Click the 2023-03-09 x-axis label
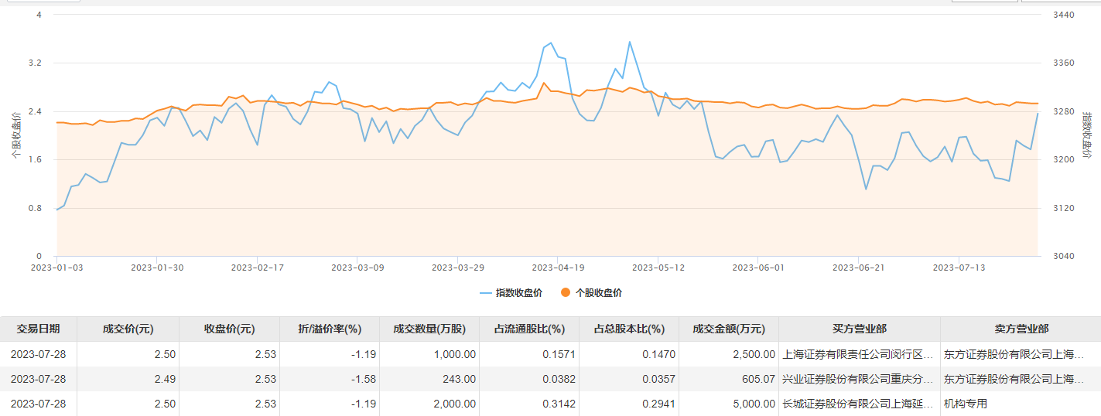Viewport: 1101px width, 416px height. pyautogui.click(x=357, y=268)
